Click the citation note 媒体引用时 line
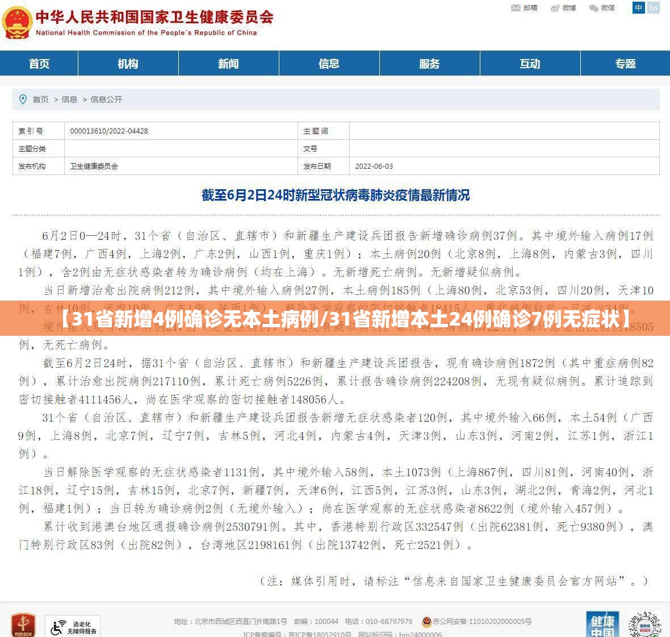The image size is (670, 637). pyautogui.click(x=454, y=581)
